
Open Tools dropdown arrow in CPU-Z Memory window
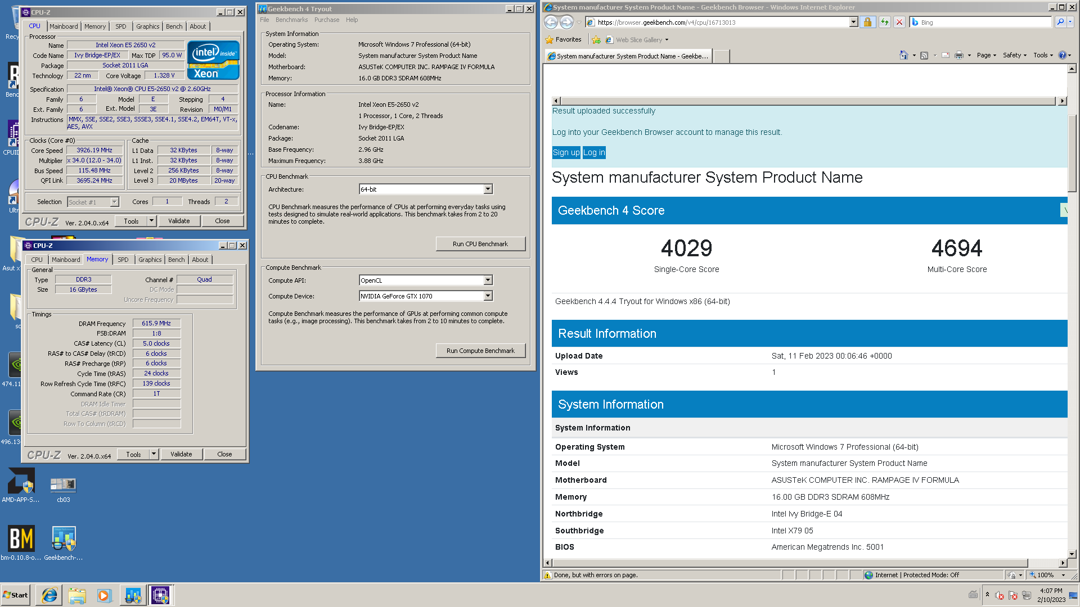(x=154, y=454)
